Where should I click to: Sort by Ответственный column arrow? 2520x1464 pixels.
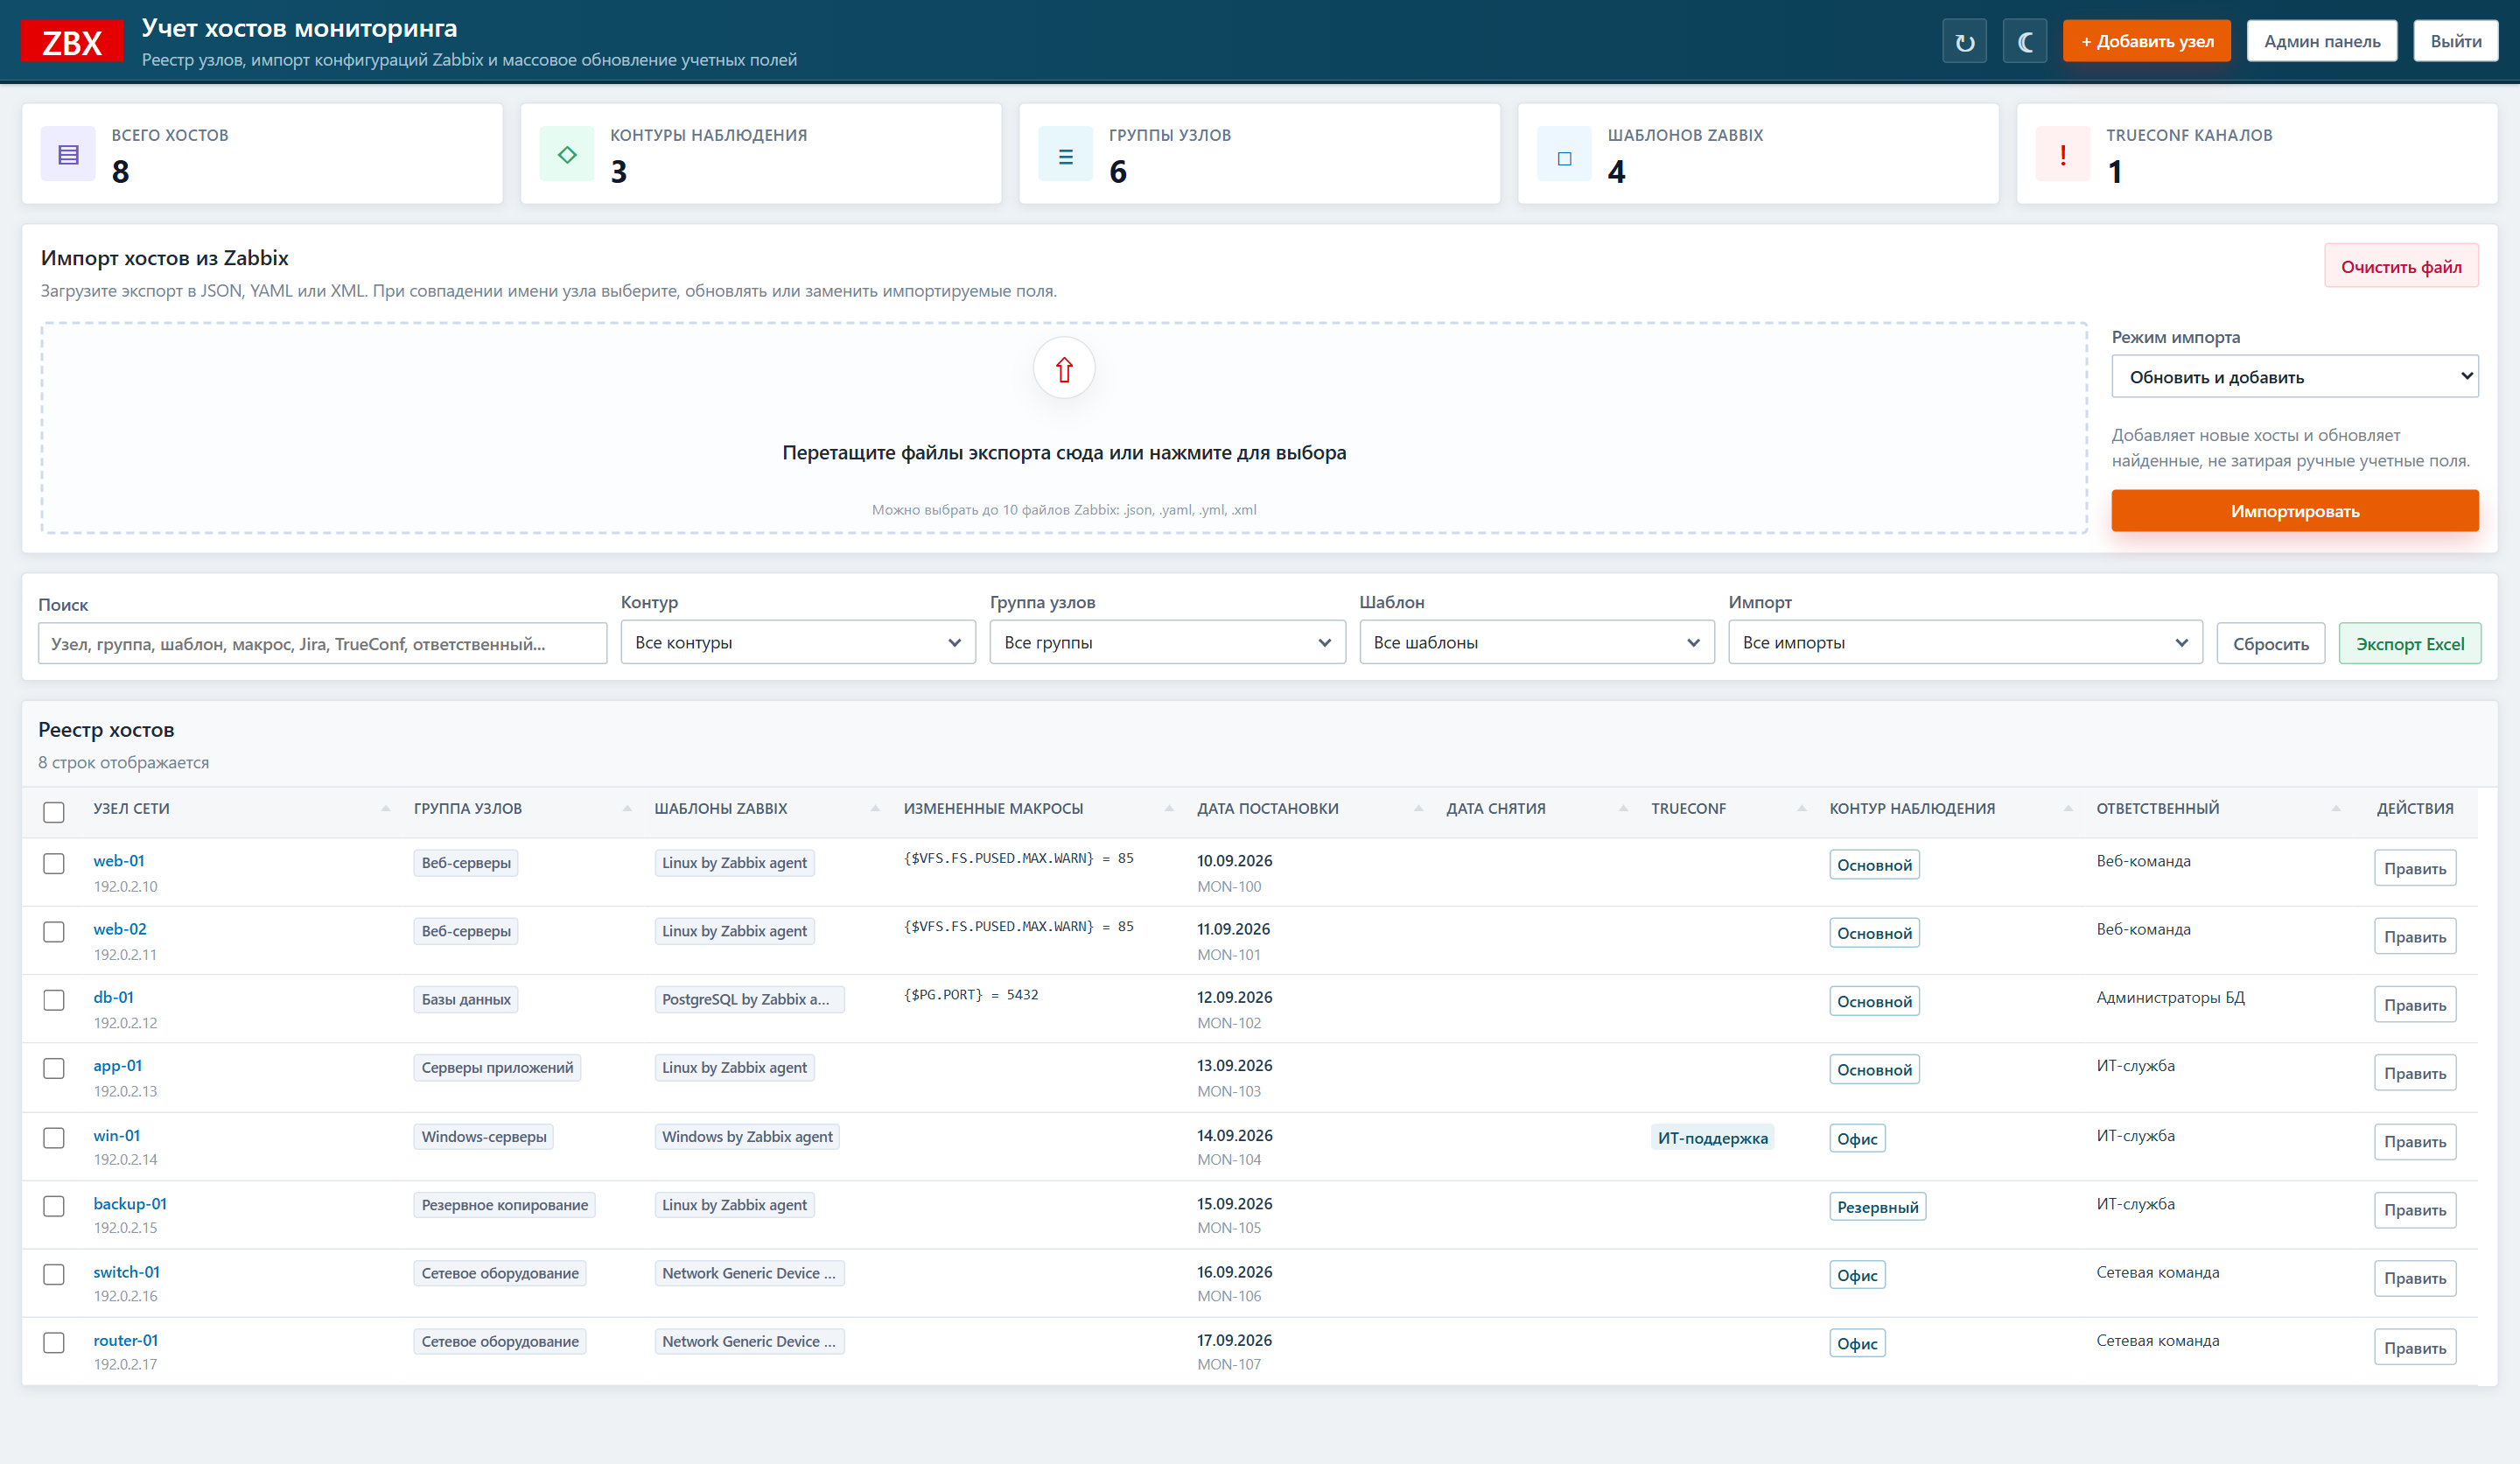point(2336,808)
